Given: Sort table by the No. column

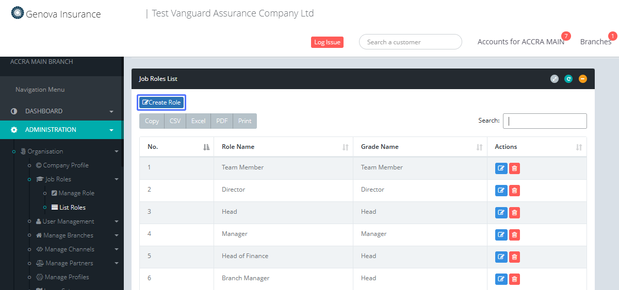Looking at the screenshot, I should 176,147.
